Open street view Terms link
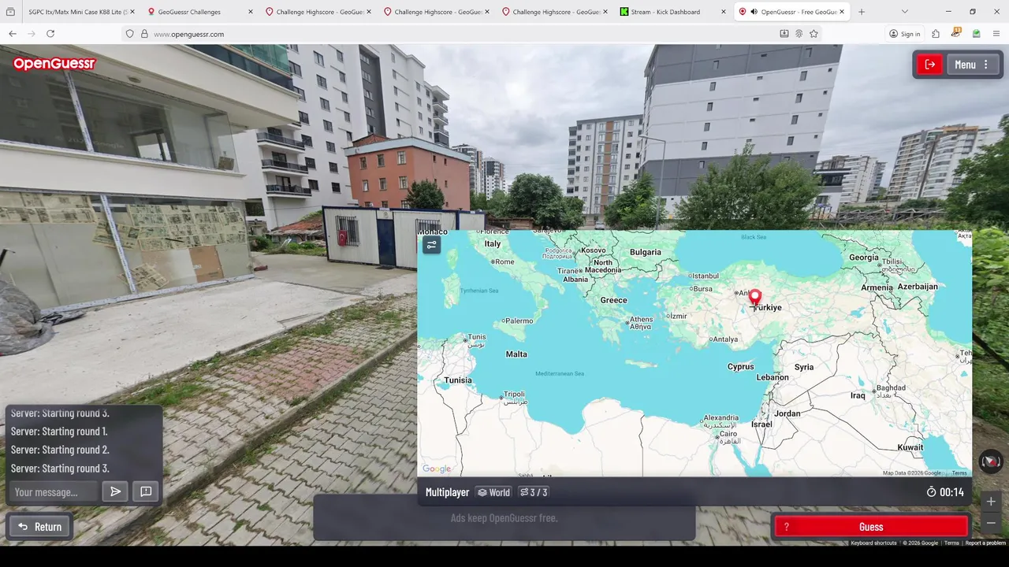Image resolution: width=1009 pixels, height=567 pixels. [951, 543]
